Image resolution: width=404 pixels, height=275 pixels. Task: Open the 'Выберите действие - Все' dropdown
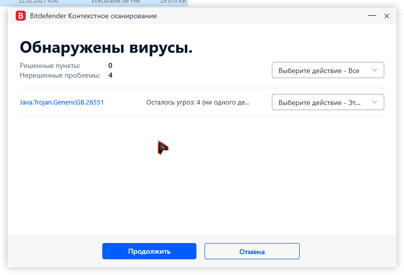pos(328,70)
